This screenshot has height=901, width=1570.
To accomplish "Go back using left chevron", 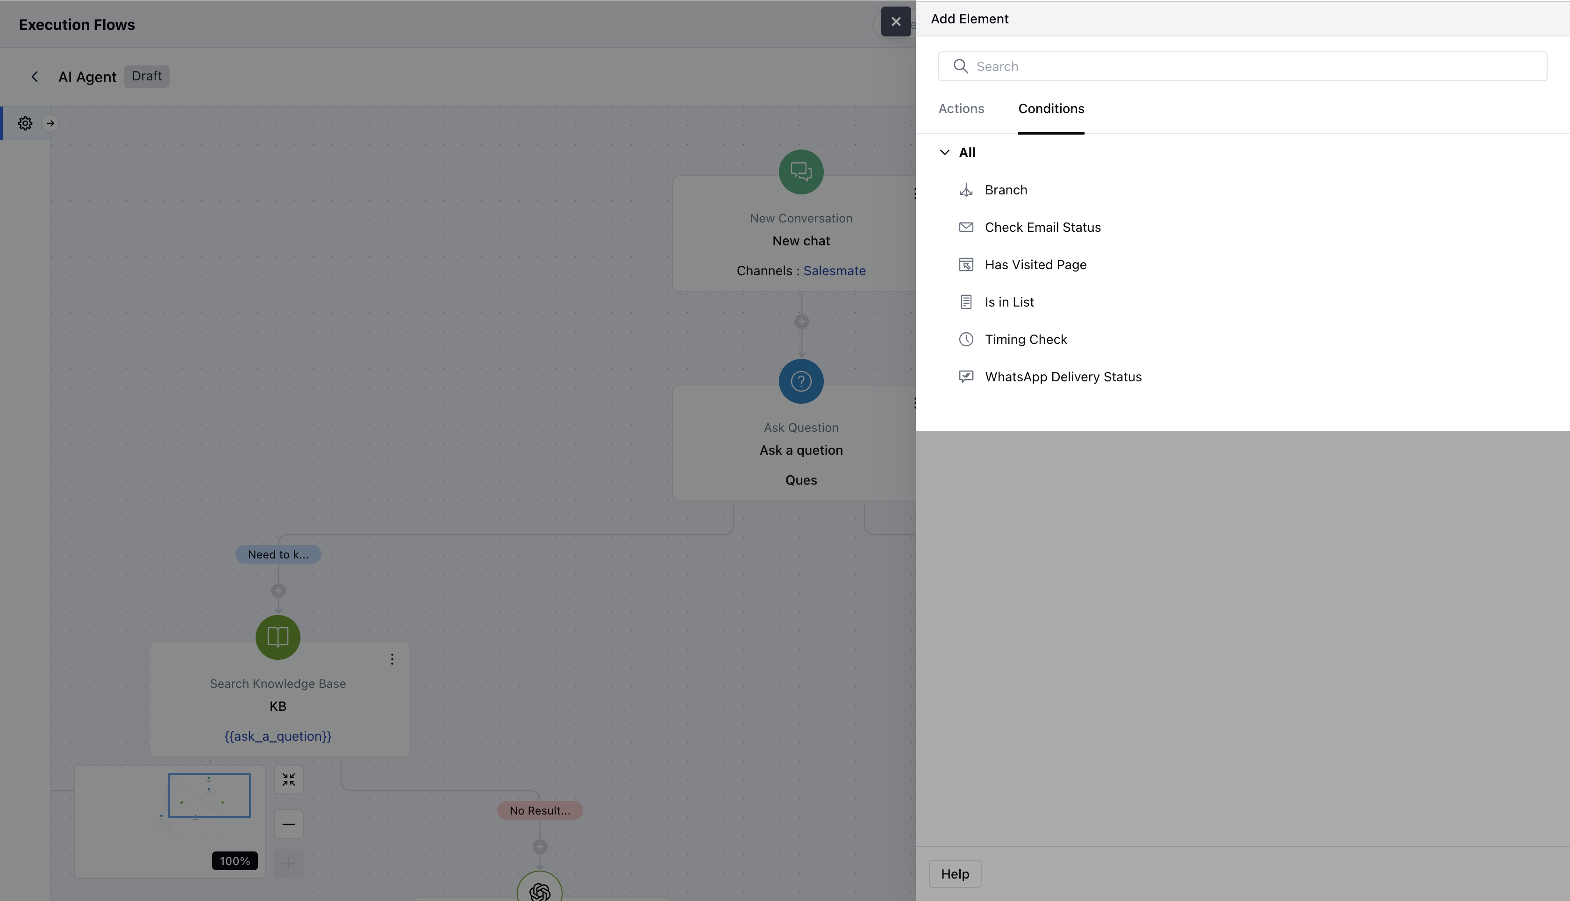I will (35, 77).
